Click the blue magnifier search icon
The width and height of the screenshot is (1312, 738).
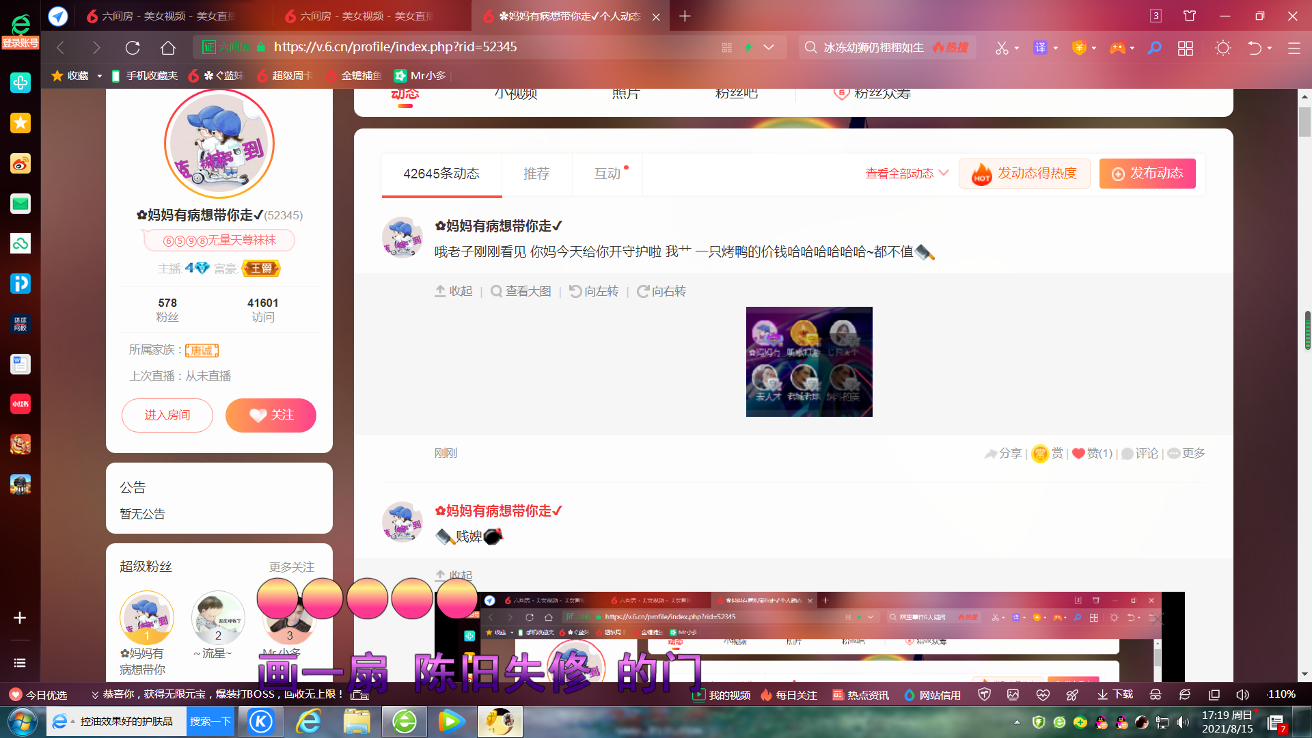(x=1154, y=47)
